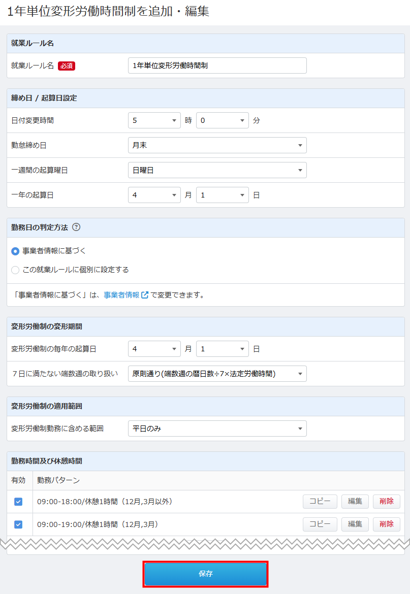Click 削除 for the 09:00-19:00 pattern
Viewport: 410px width, 594px height.
point(386,524)
